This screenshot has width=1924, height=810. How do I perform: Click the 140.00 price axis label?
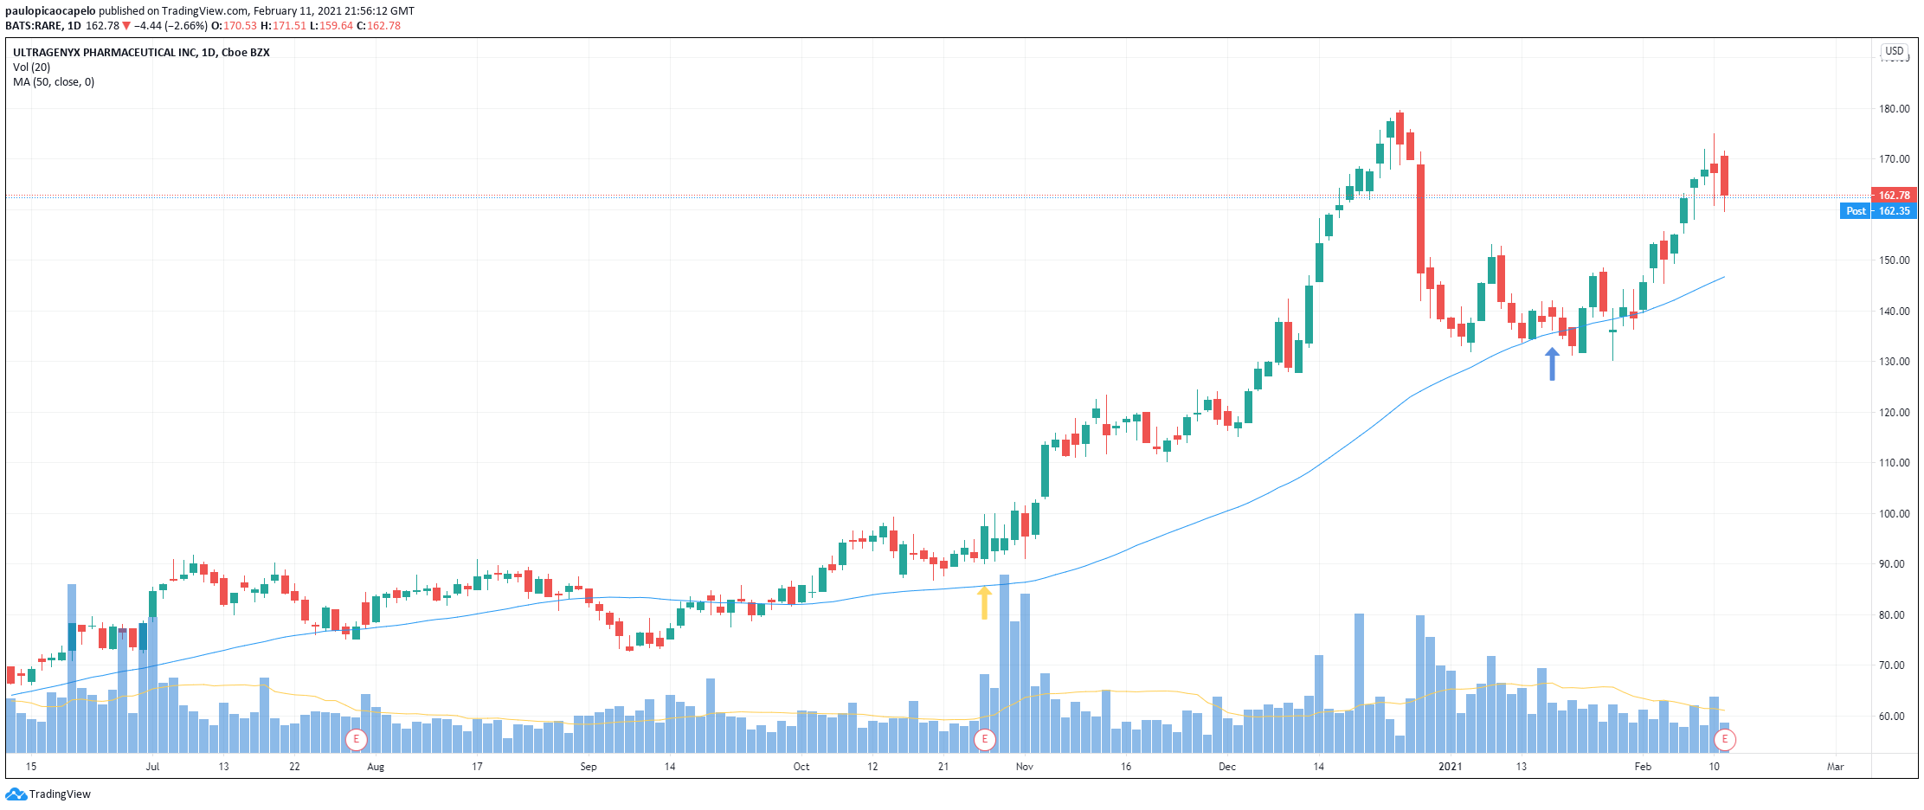coord(1894,312)
